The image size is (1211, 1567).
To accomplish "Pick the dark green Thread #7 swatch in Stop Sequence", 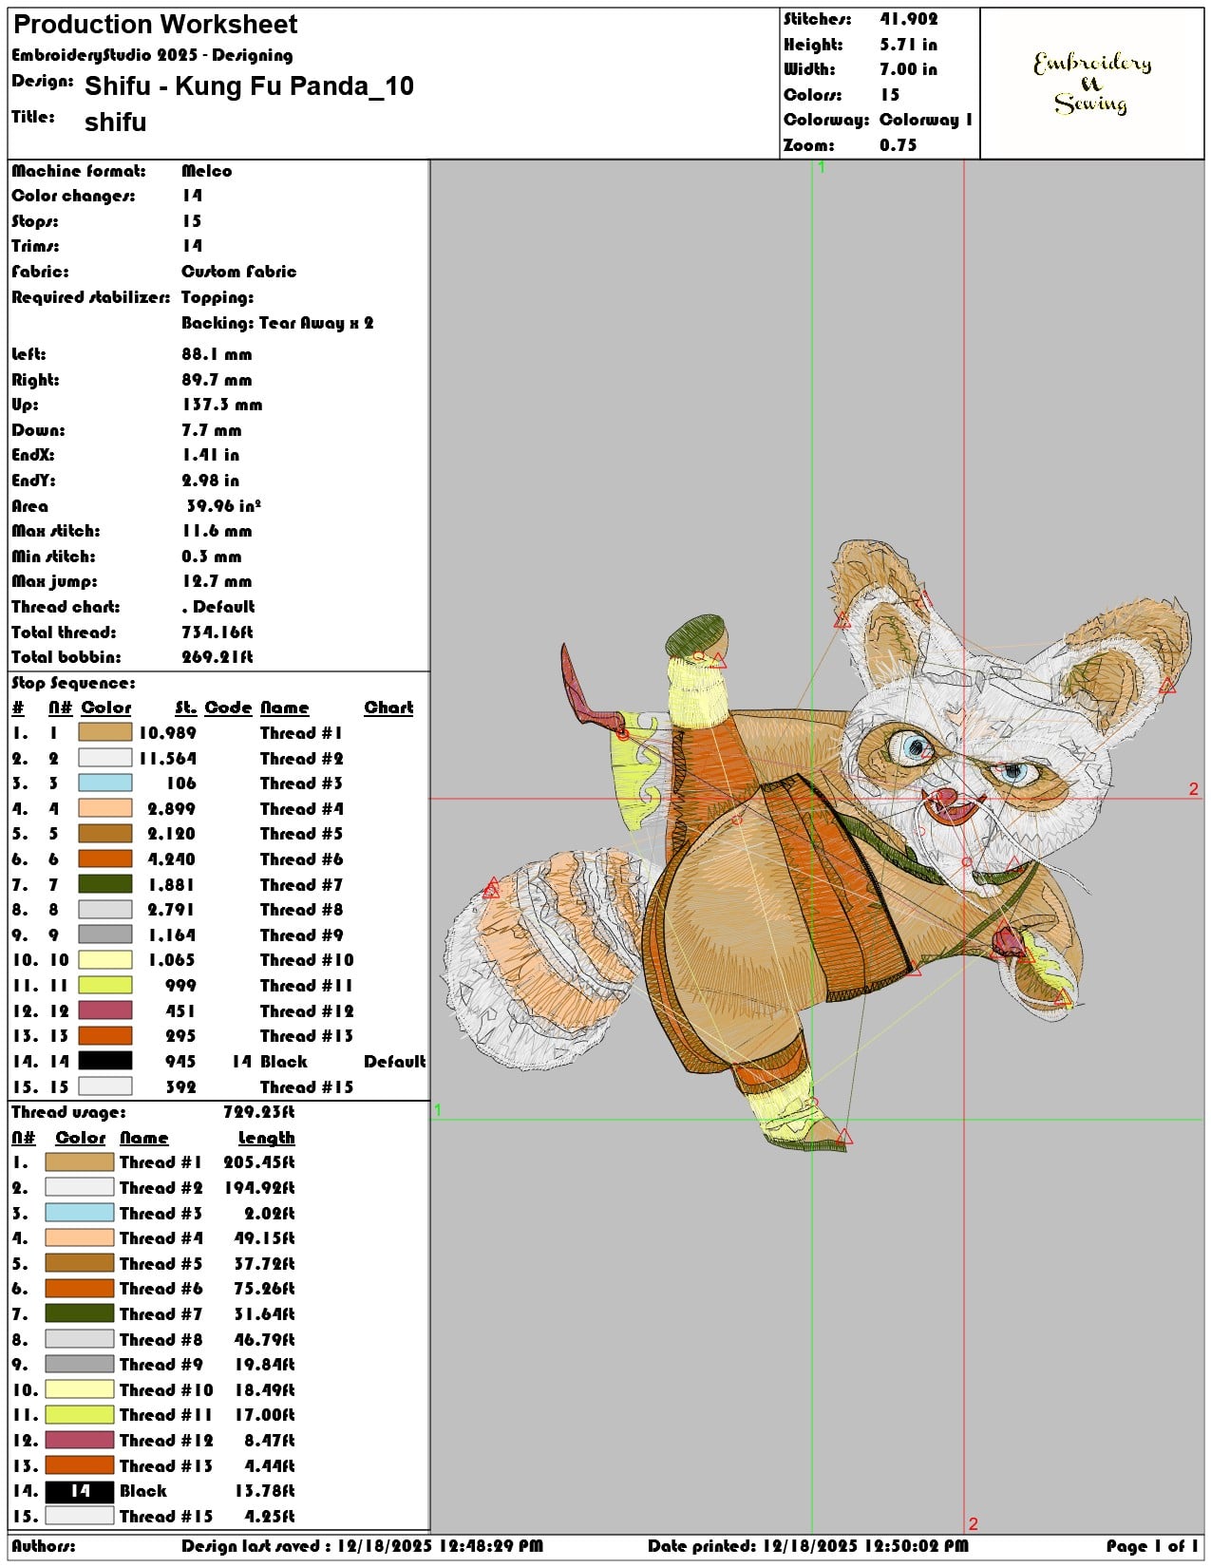I will (x=104, y=884).
